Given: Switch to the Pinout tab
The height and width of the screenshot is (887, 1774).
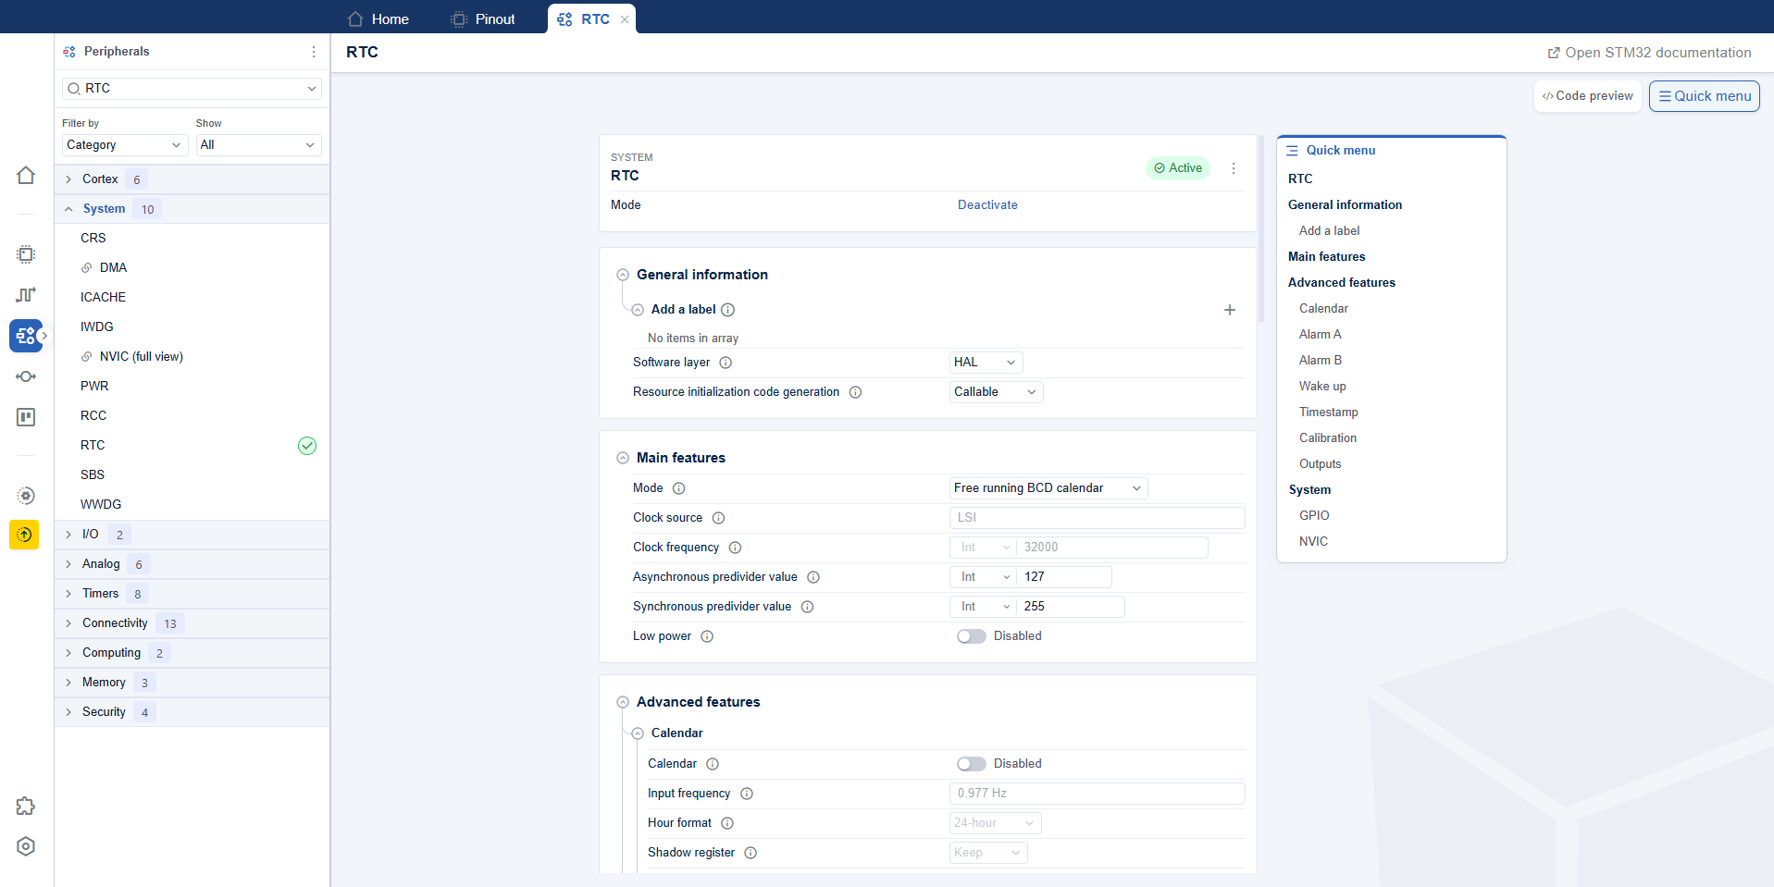Looking at the screenshot, I should click(483, 18).
